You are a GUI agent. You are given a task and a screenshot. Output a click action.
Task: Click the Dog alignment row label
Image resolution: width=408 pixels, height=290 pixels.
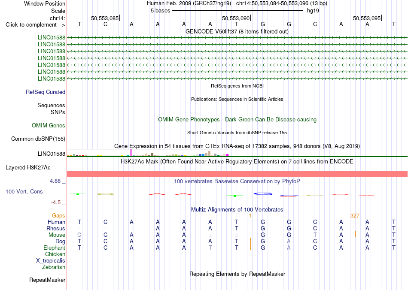click(60, 242)
